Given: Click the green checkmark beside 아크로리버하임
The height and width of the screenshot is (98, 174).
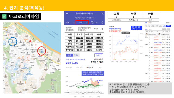Looking at the screenshot, I should (4, 17).
